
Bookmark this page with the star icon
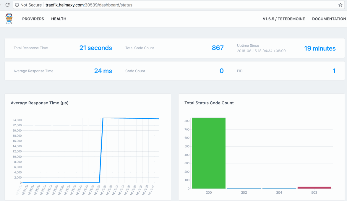click(340, 5)
